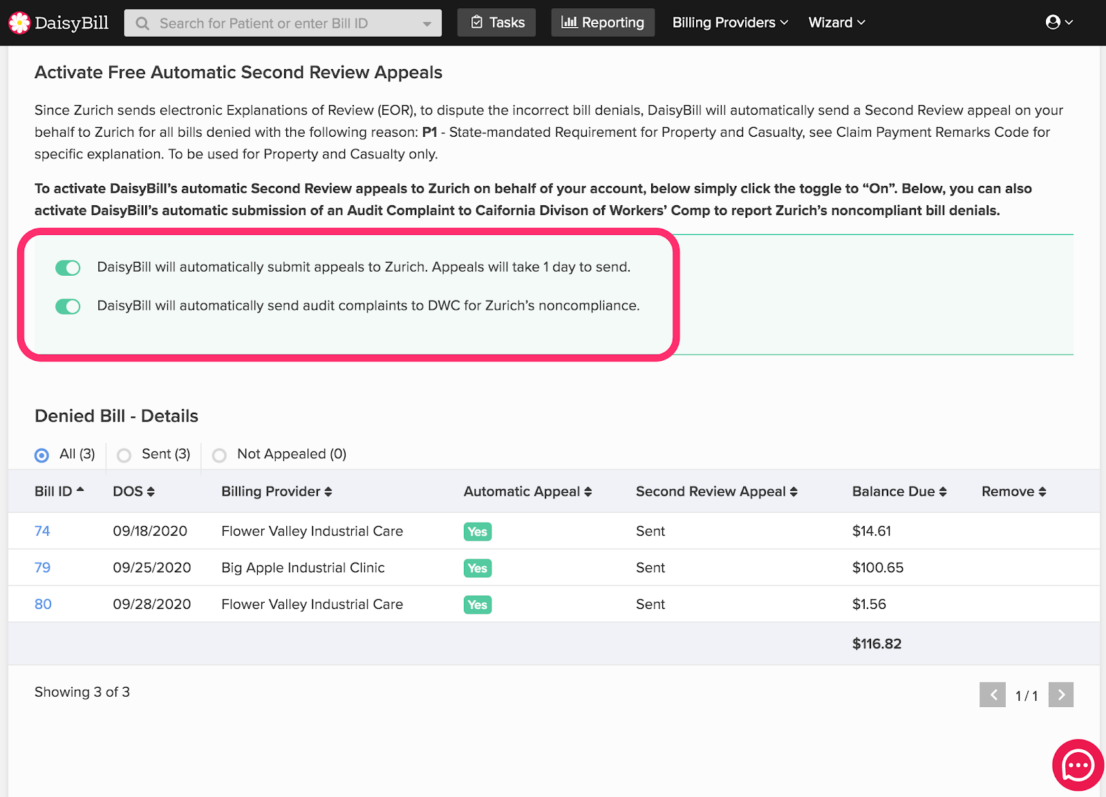This screenshot has width=1106, height=797.
Task: Open Bill ID 74 link
Action: 42,531
